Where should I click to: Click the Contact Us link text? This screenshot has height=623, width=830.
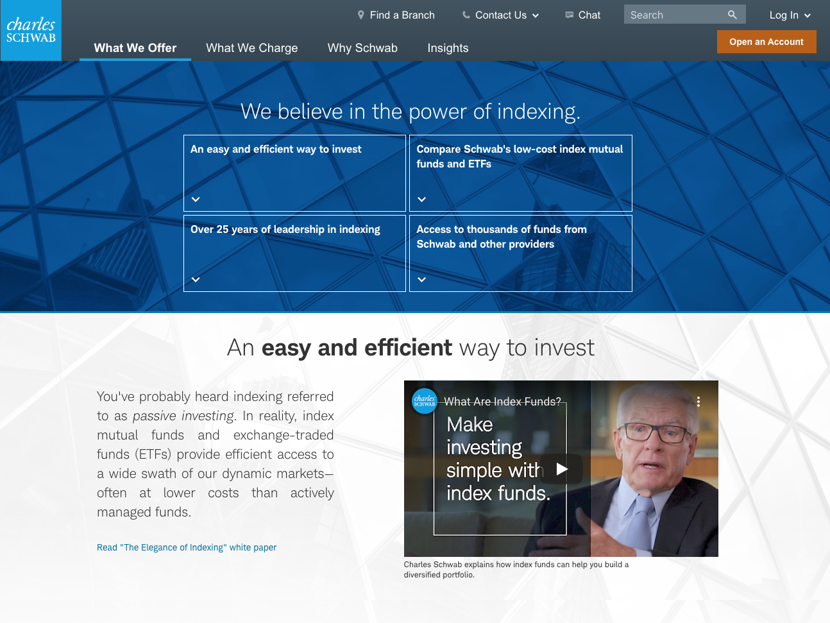pos(501,15)
